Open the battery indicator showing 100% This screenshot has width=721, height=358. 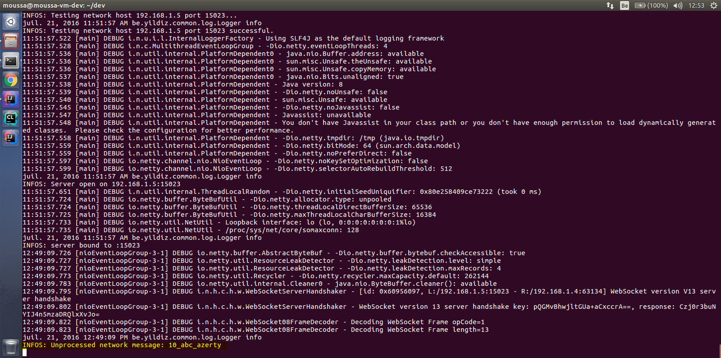click(x=651, y=5)
